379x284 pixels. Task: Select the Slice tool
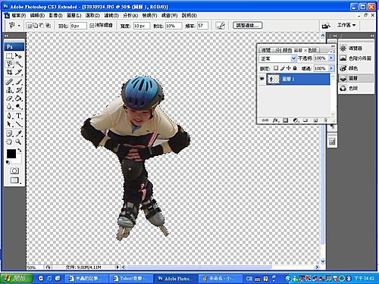coord(18,73)
